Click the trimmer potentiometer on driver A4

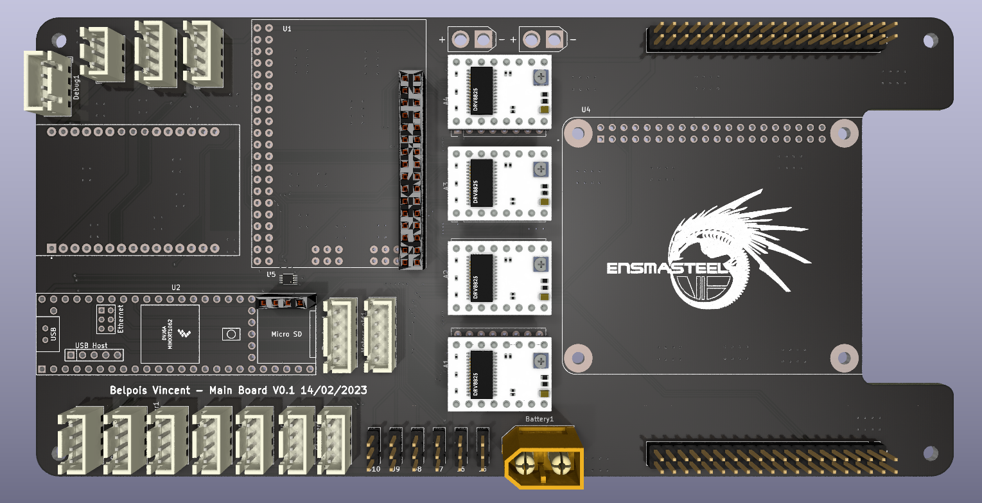[540, 78]
